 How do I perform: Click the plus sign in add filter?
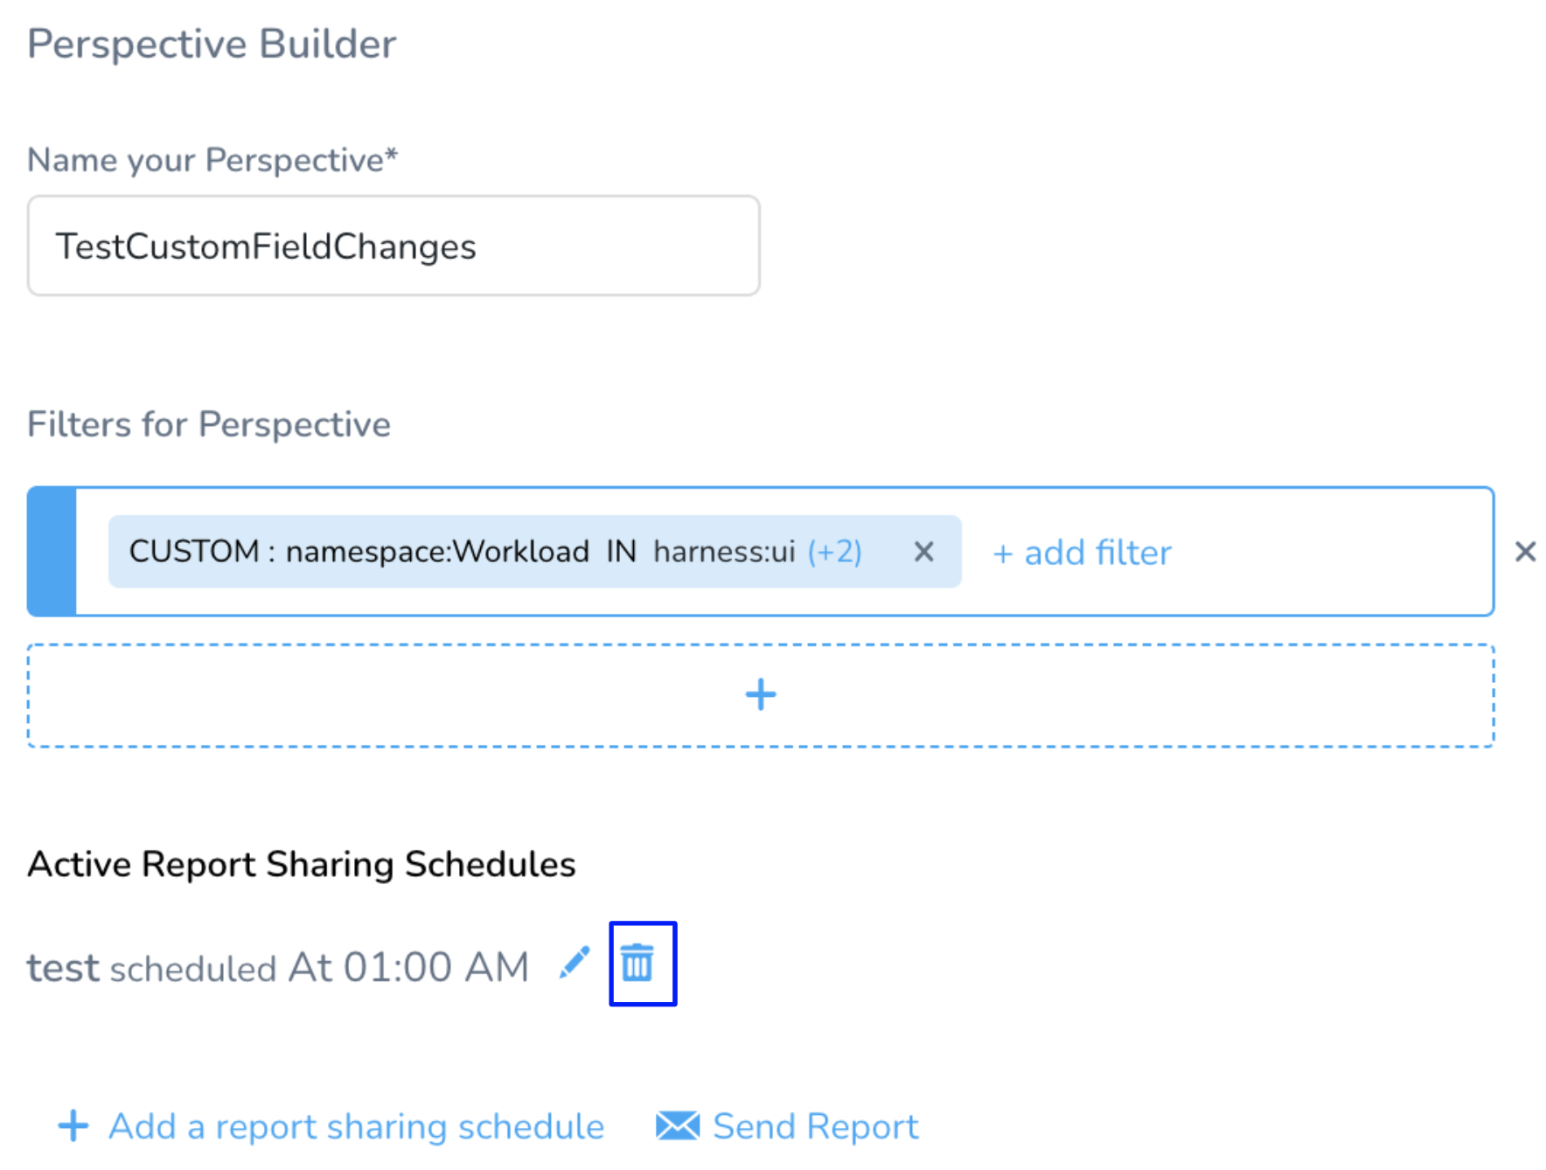(1002, 554)
